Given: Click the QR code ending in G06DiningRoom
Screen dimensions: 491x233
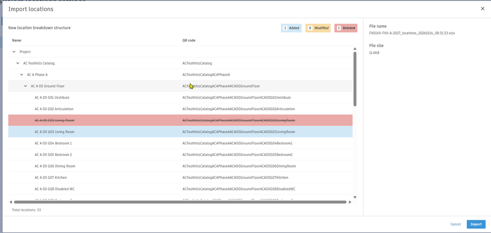Looking at the screenshot, I should (x=239, y=166).
